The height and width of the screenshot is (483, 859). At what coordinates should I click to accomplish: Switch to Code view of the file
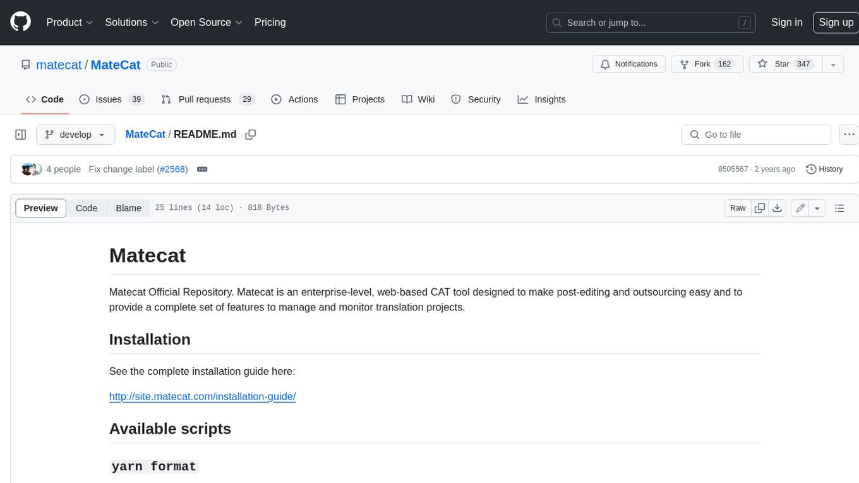[87, 208]
